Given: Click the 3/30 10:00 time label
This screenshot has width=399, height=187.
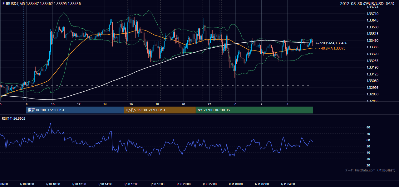Looking at the screenshot, I should tap(53, 184).
